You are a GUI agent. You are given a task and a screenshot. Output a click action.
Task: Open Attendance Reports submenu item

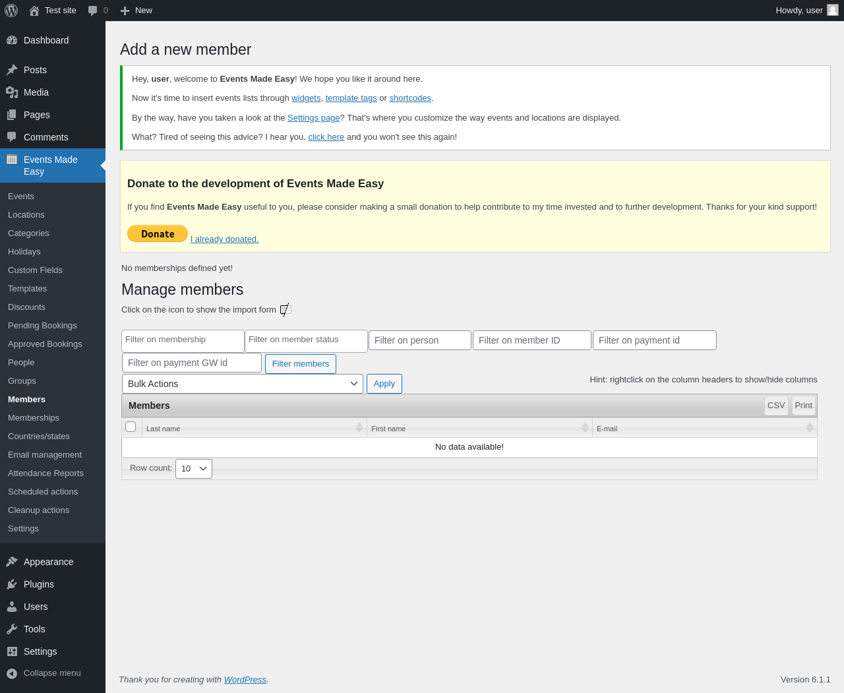[45, 473]
